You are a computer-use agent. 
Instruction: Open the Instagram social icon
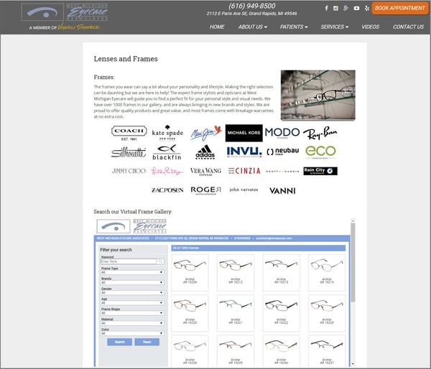pos(335,8)
